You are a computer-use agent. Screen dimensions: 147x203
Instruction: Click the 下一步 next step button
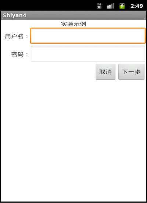click(x=131, y=71)
